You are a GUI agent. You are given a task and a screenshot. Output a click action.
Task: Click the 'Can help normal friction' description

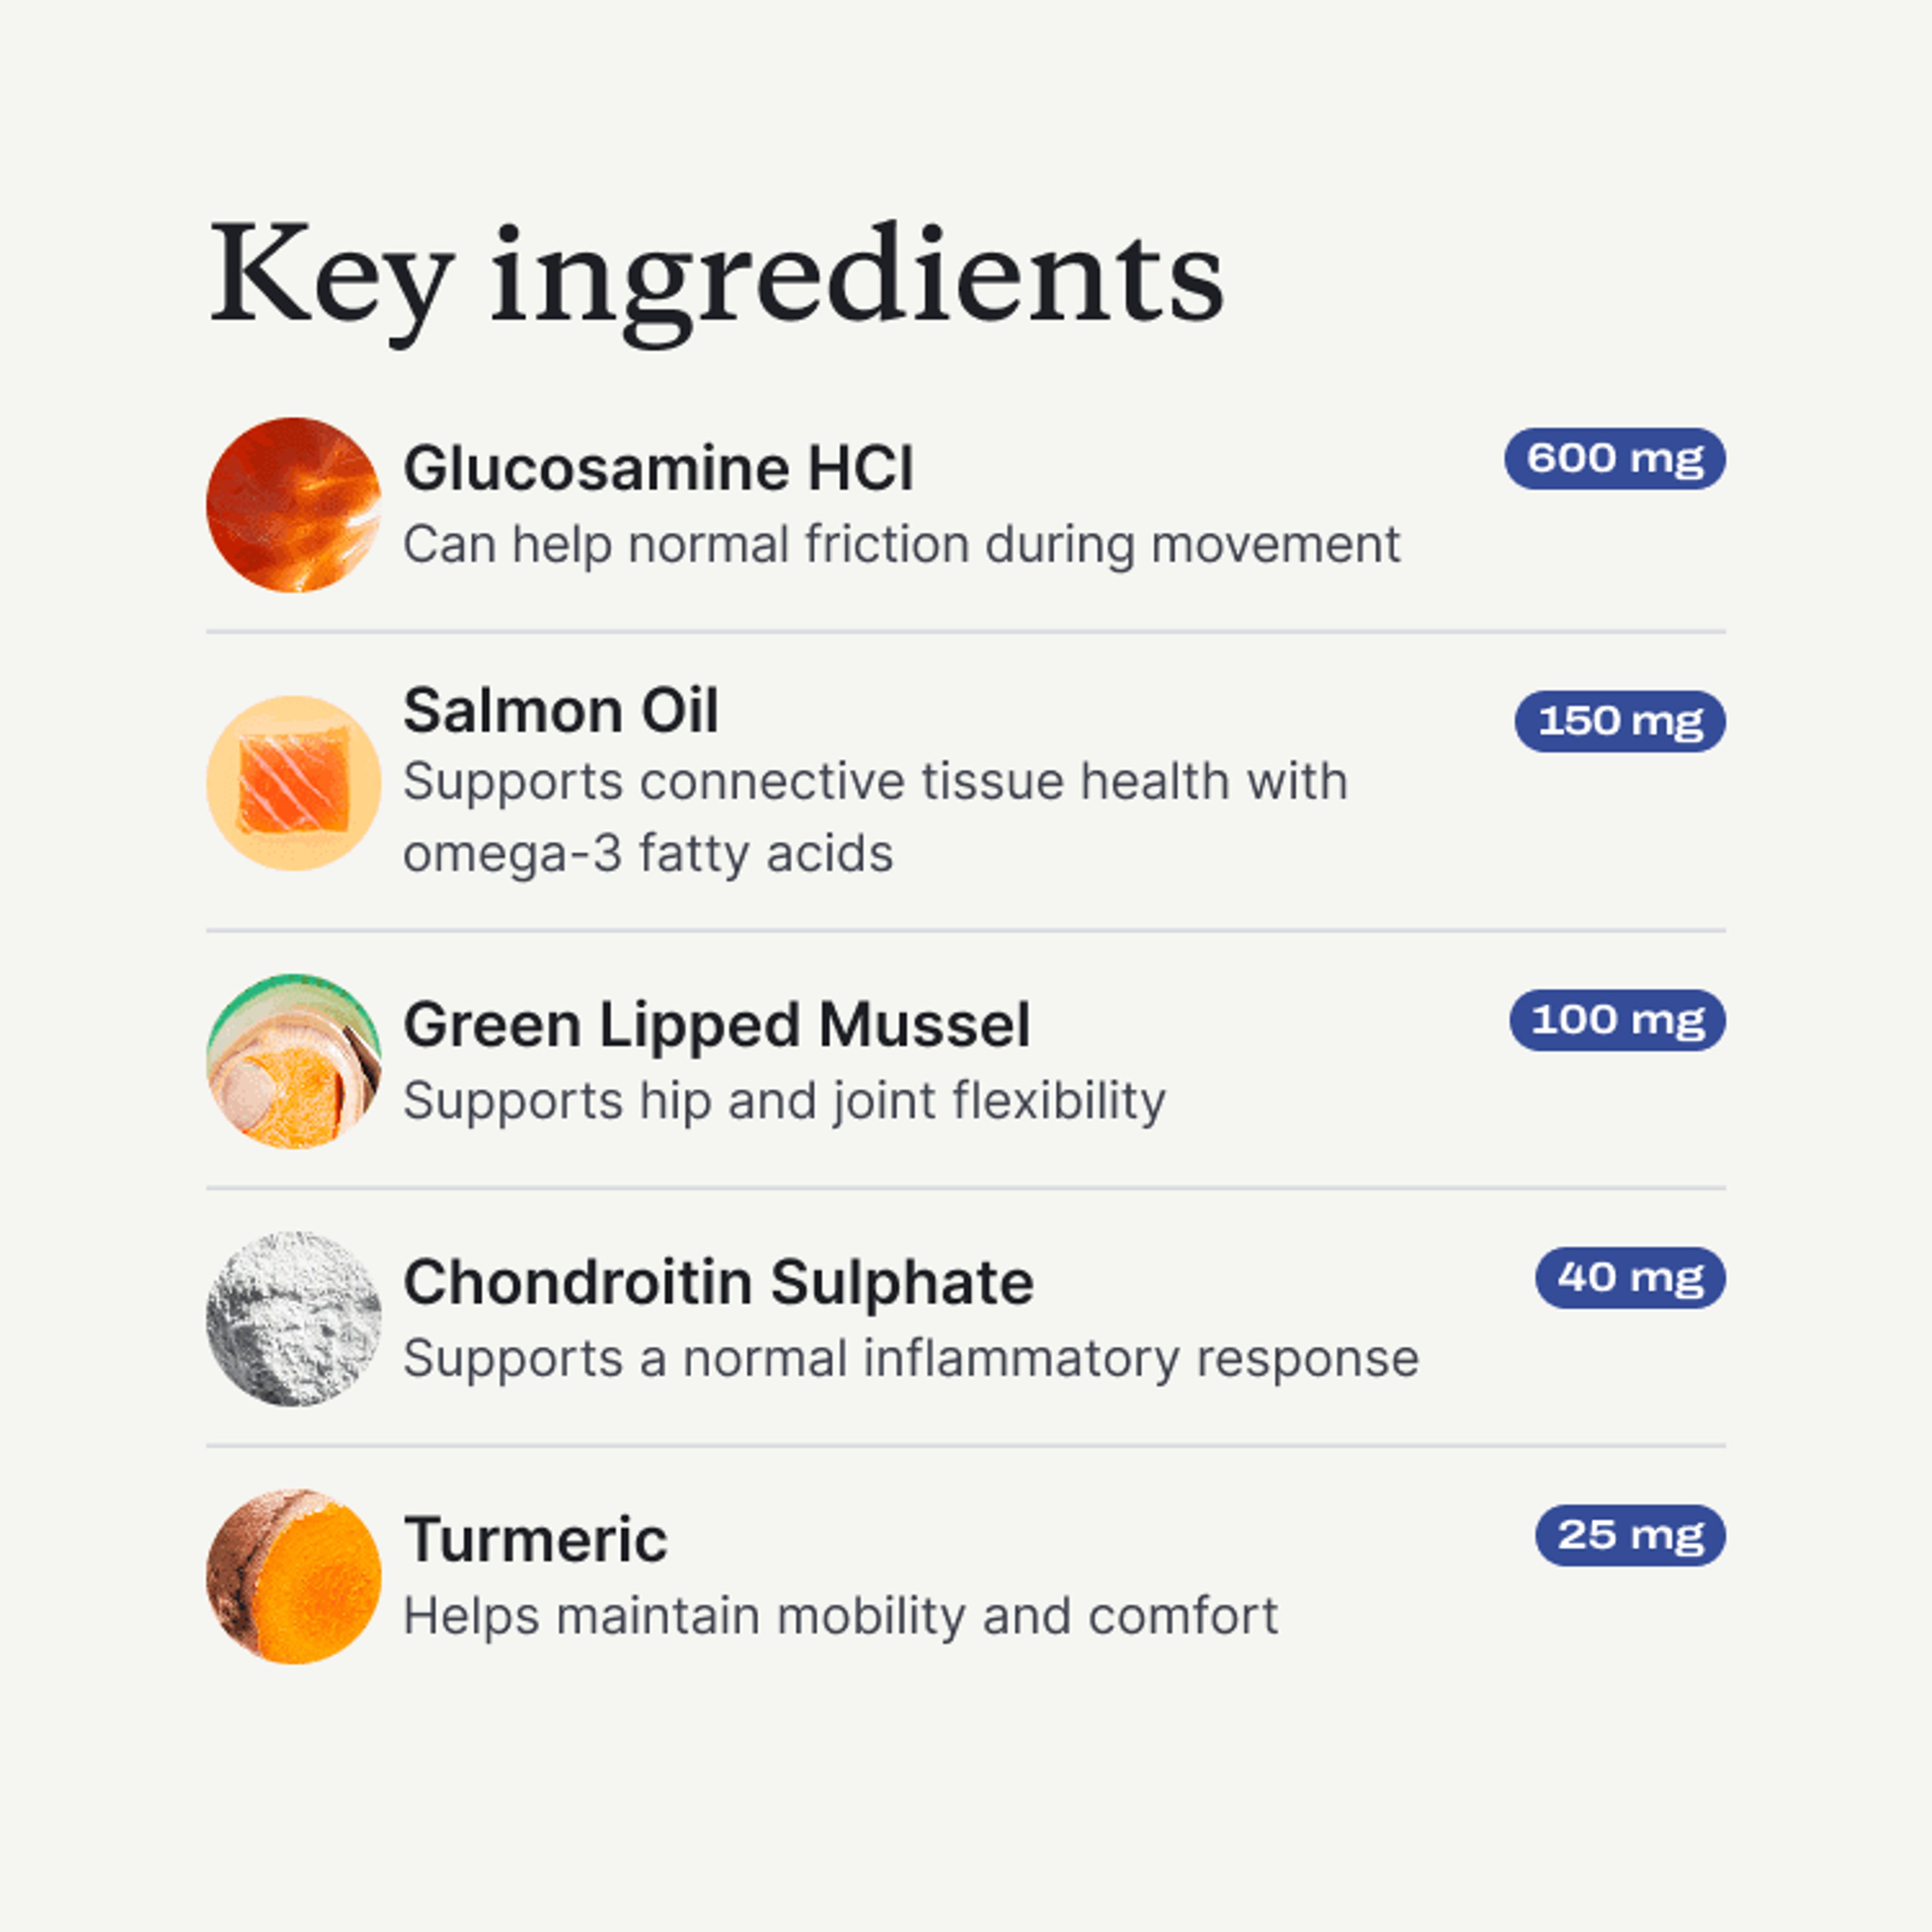pyautogui.click(x=900, y=545)
